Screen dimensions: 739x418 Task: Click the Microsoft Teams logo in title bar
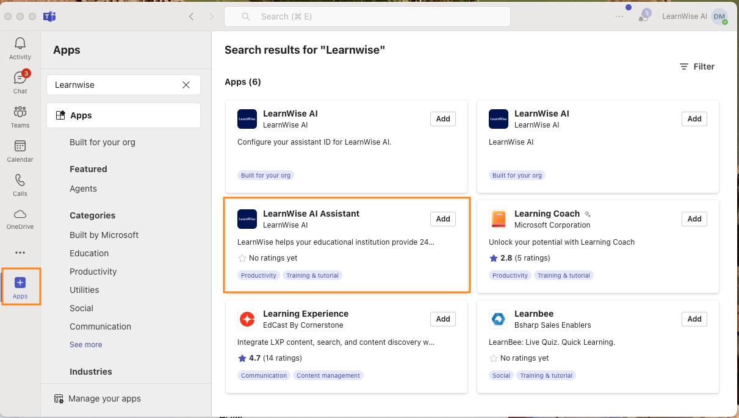(x=49, y=16)
